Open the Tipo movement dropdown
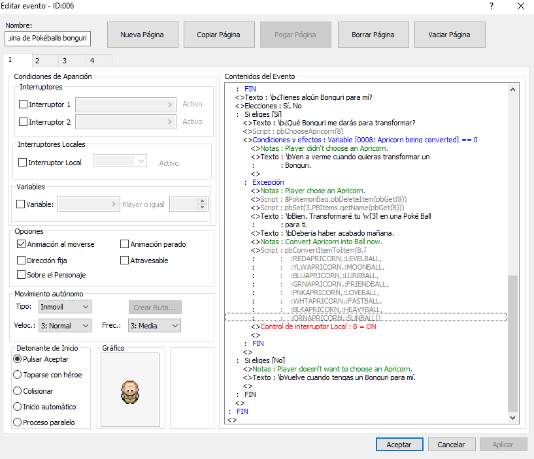The width and height of the screenshot is (534, 459). click(64, 306)
